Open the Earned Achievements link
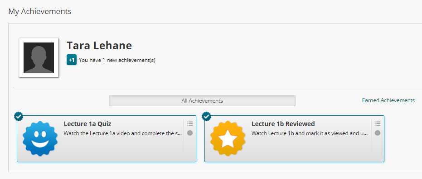This screenshot has width=422, height=179. [388, 100]
